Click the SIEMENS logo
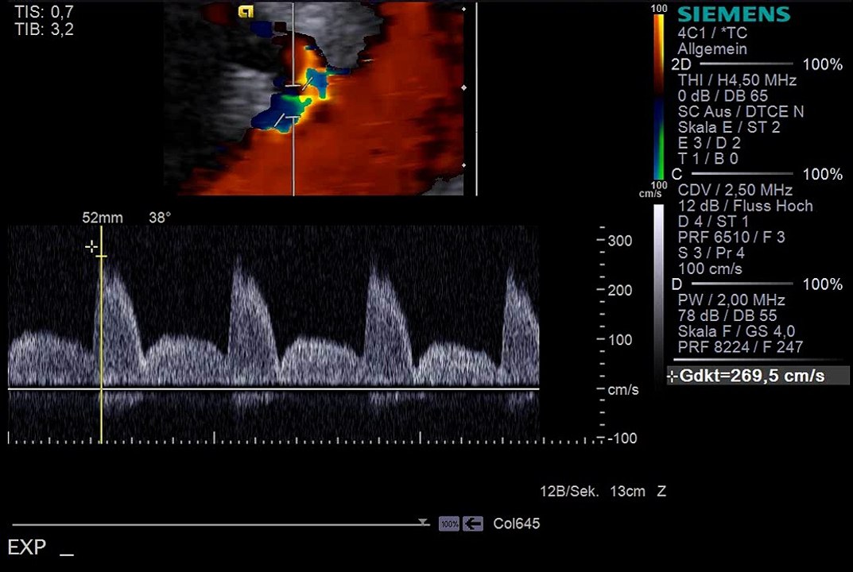Viewport: 853px width, 572px height. pos(734,14)
